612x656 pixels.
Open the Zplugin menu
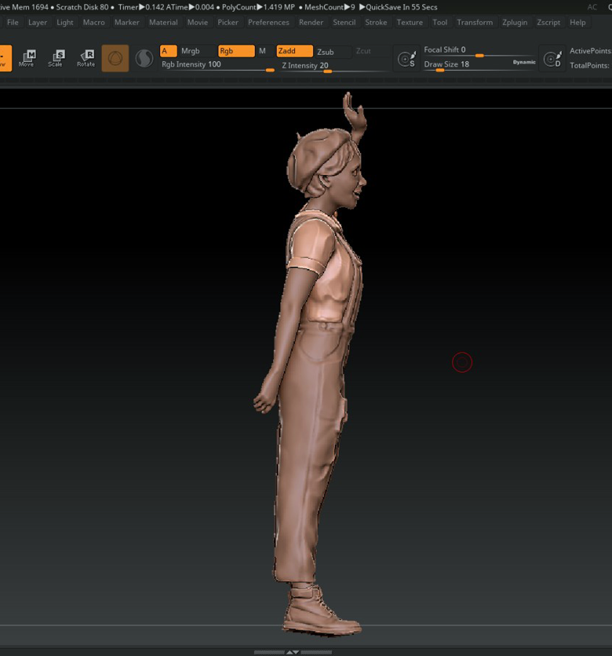pos(515,22)
